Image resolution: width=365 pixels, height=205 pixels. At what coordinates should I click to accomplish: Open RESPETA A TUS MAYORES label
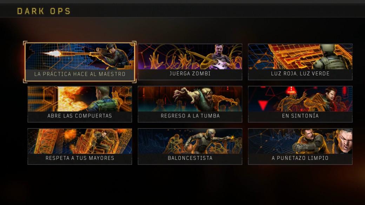[80, 158]
